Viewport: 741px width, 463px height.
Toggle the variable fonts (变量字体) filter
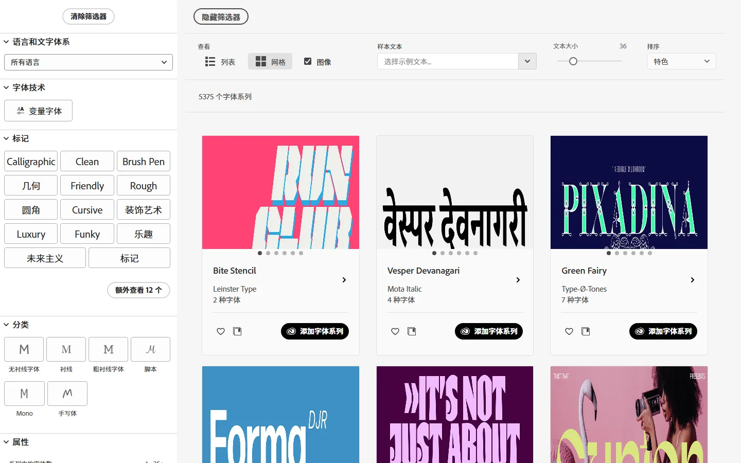tap(38, 111)
